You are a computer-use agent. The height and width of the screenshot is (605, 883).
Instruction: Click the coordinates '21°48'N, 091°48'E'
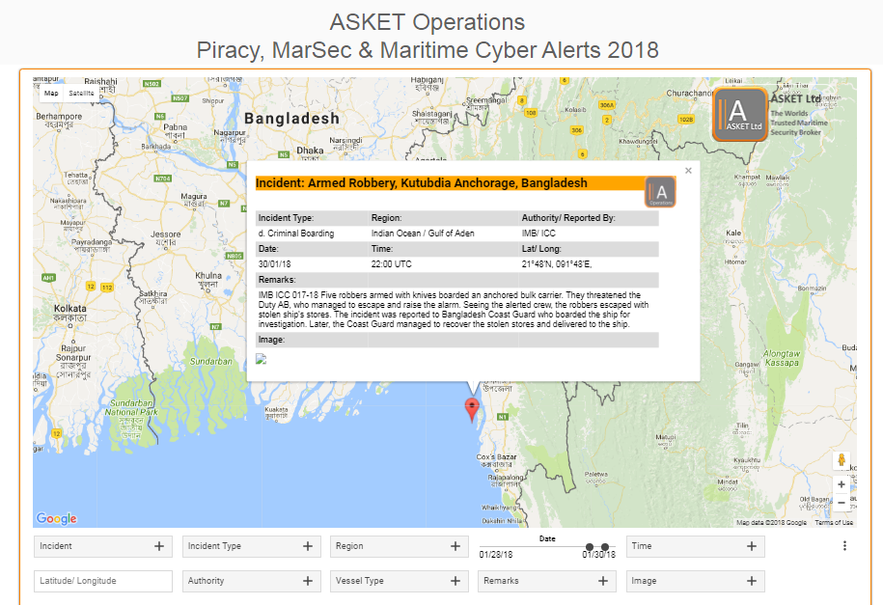coord(557,264)
